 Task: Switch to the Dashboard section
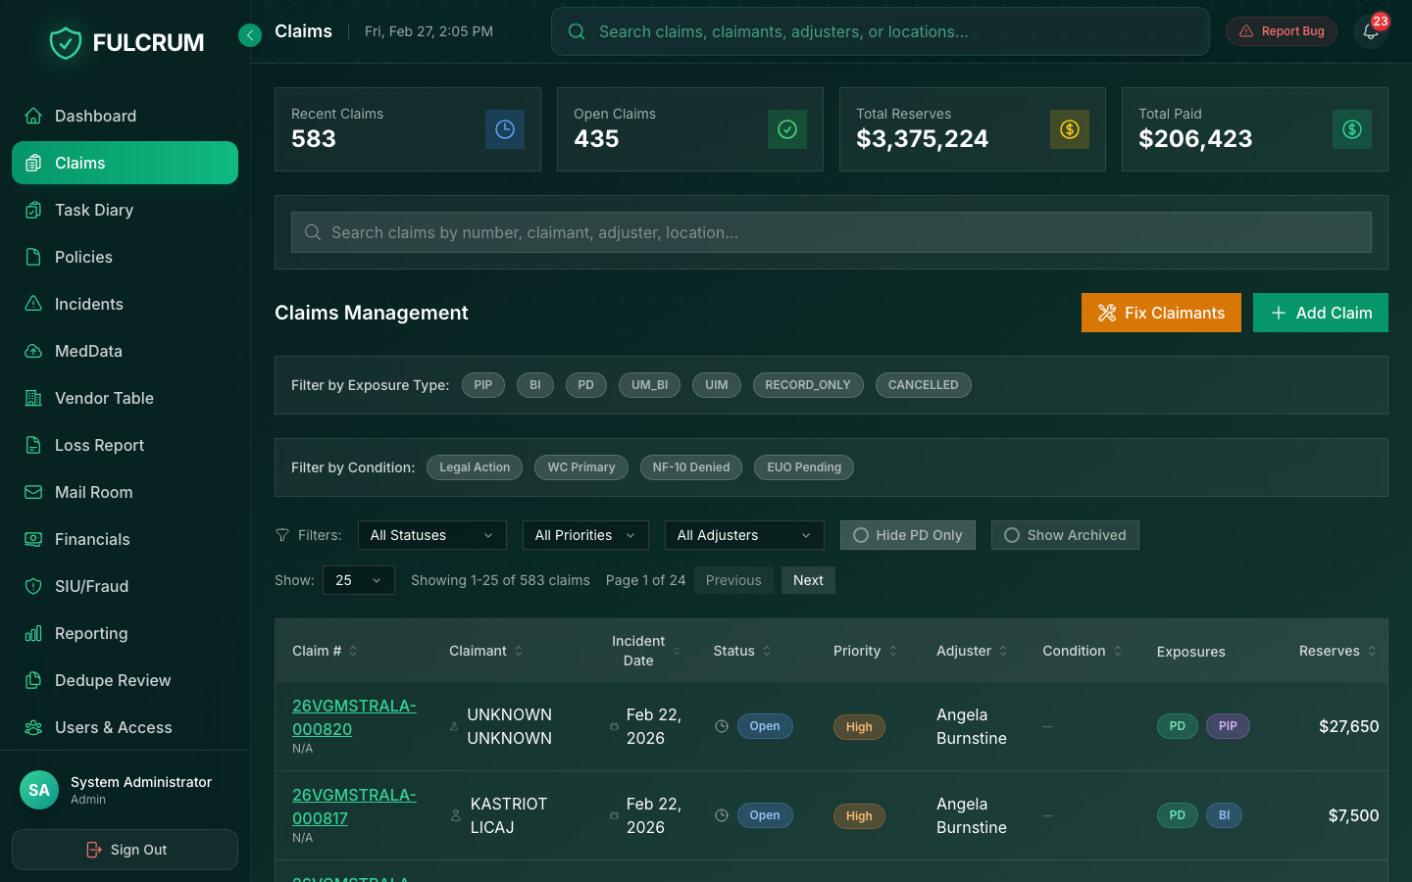tap(95, 116)
